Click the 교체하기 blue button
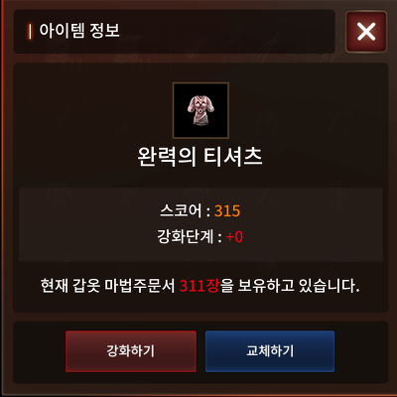The image size is (397, 397). (270, 351)
